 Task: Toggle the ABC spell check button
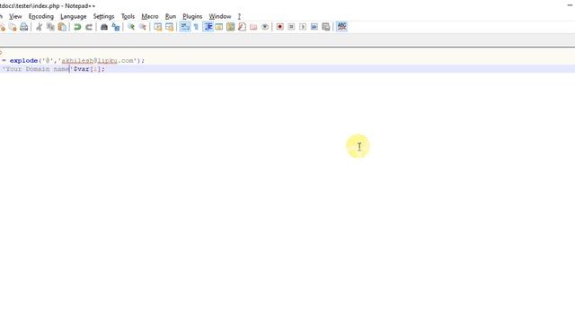[x=341, y=27]
